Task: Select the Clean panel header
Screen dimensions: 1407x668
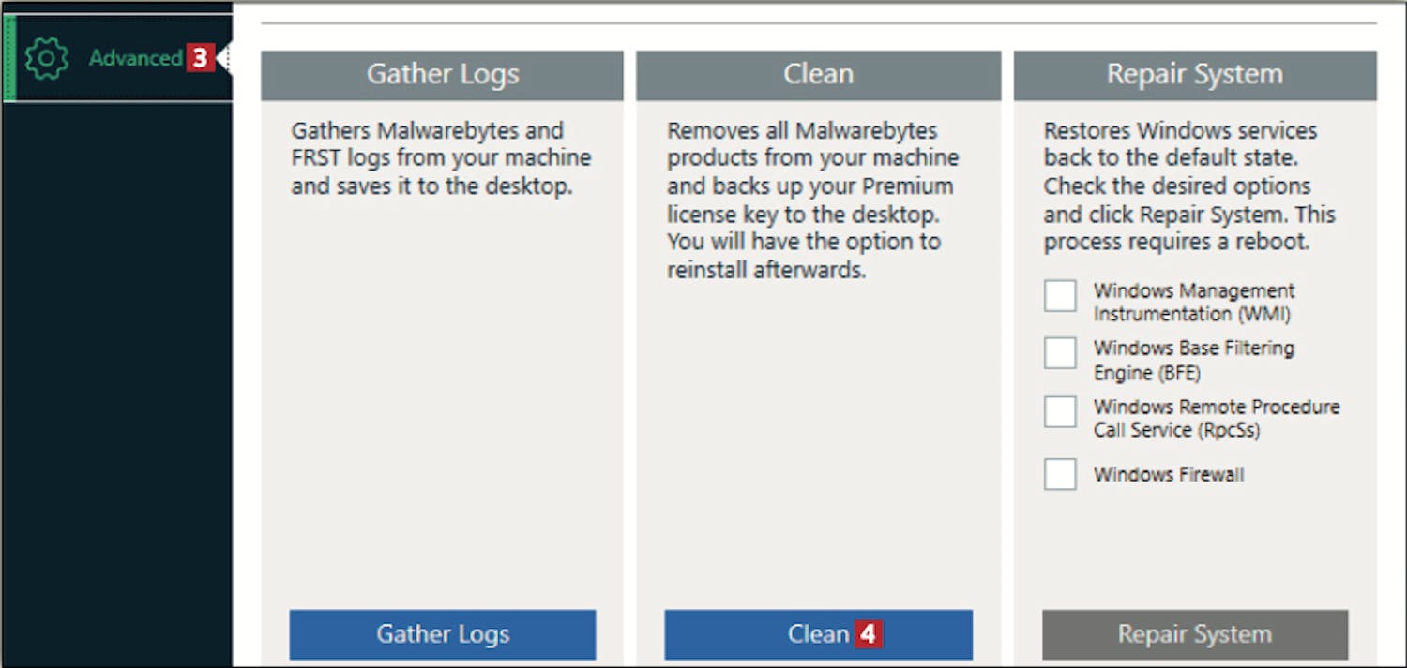Action: 819,75
